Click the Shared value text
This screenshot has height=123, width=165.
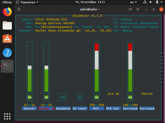coord(147,94)
